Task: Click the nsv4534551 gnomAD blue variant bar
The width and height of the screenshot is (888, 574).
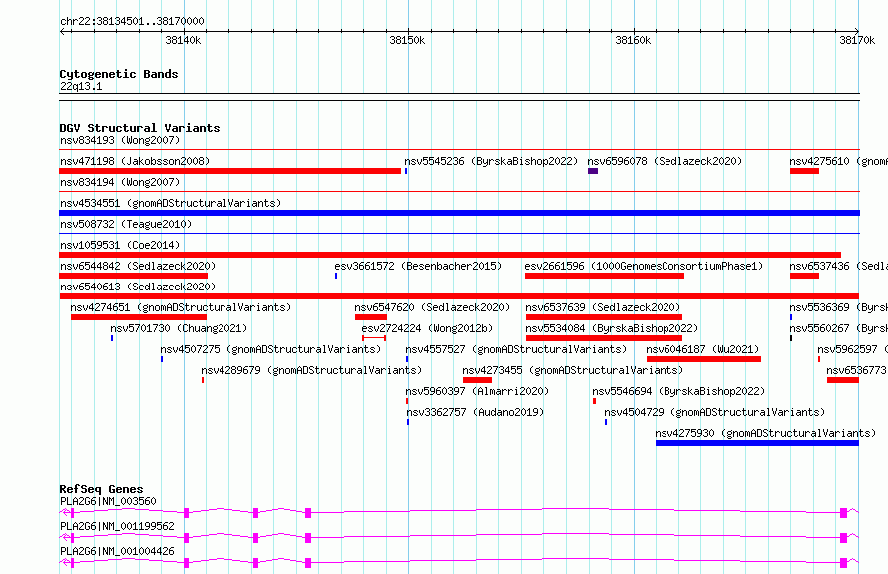Action: tap(459, 213)
